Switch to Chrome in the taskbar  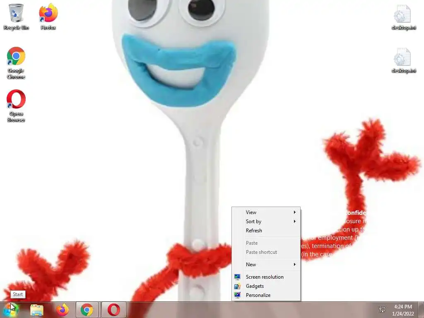[x=87, y=310]
